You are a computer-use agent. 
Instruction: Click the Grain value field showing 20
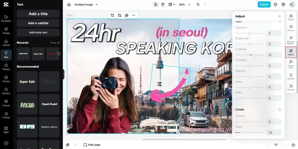point(274,133)
